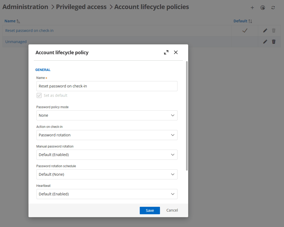Refresh the account lifecycle policies list
This screenshot has width=284, height=227.
coord(273,7)
